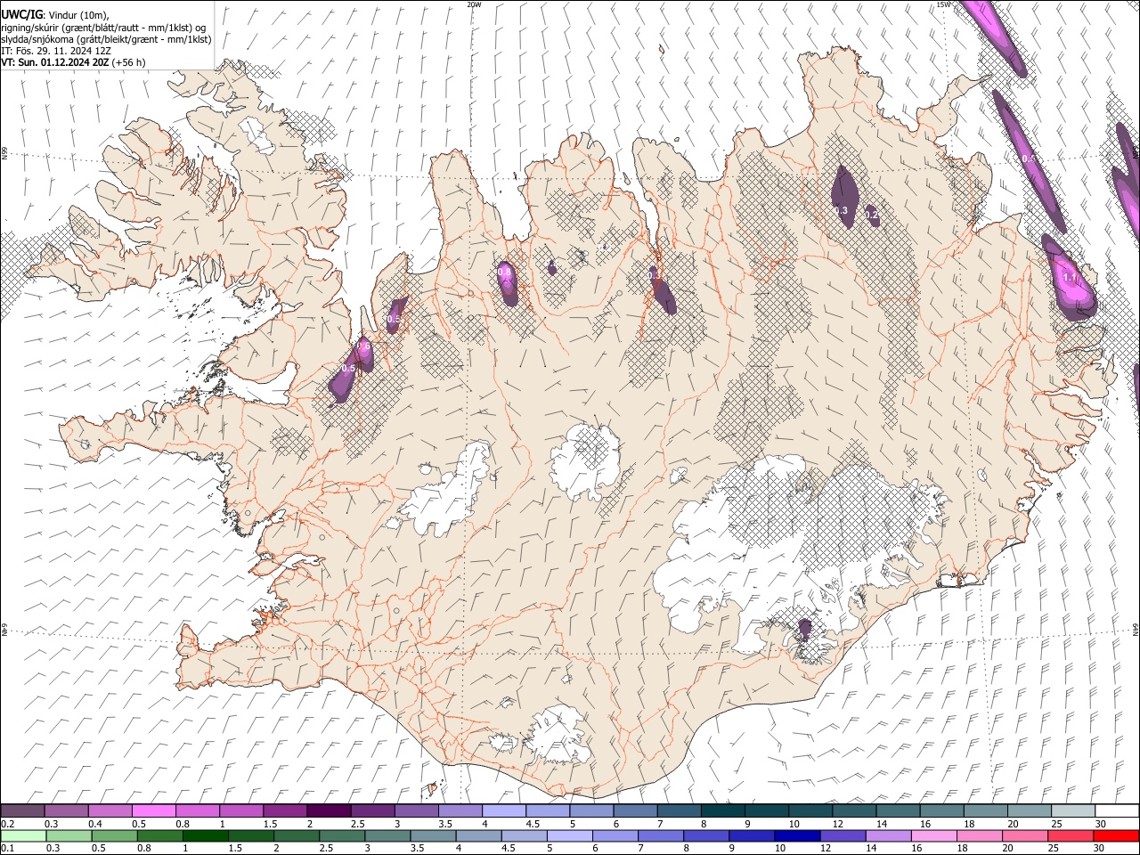Select the top-row legend swatch between 6 and 7
This screenshot has height=855, width=1140.
tap(635, 811)
